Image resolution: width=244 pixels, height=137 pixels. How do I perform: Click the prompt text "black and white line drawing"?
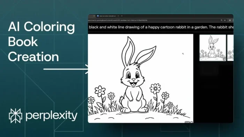114,27
